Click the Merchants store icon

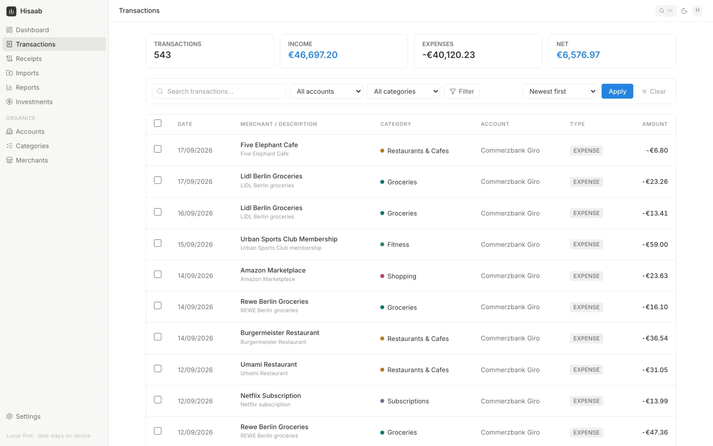pyautogui.click(x=10, y=160)
